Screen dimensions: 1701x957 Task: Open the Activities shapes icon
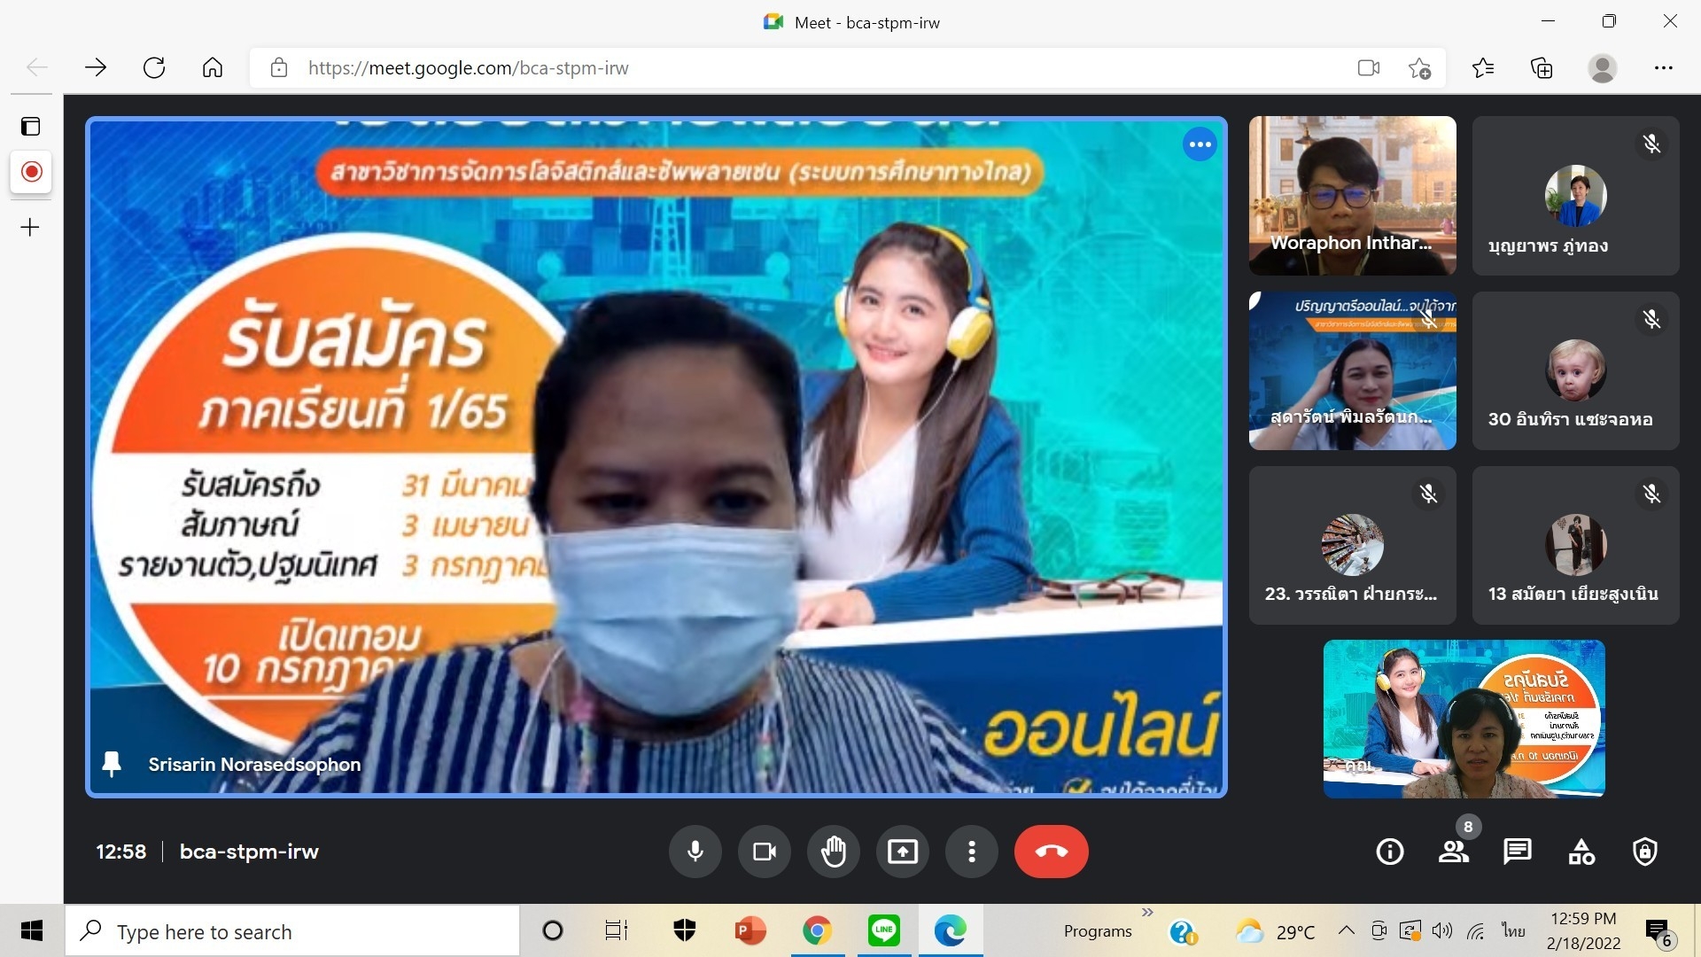pyautogui.click(x=1581, y=852)
